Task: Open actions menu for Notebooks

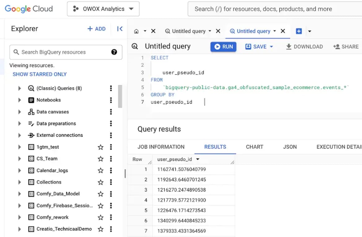Action: pyautogui.click(x=111, y=100)
